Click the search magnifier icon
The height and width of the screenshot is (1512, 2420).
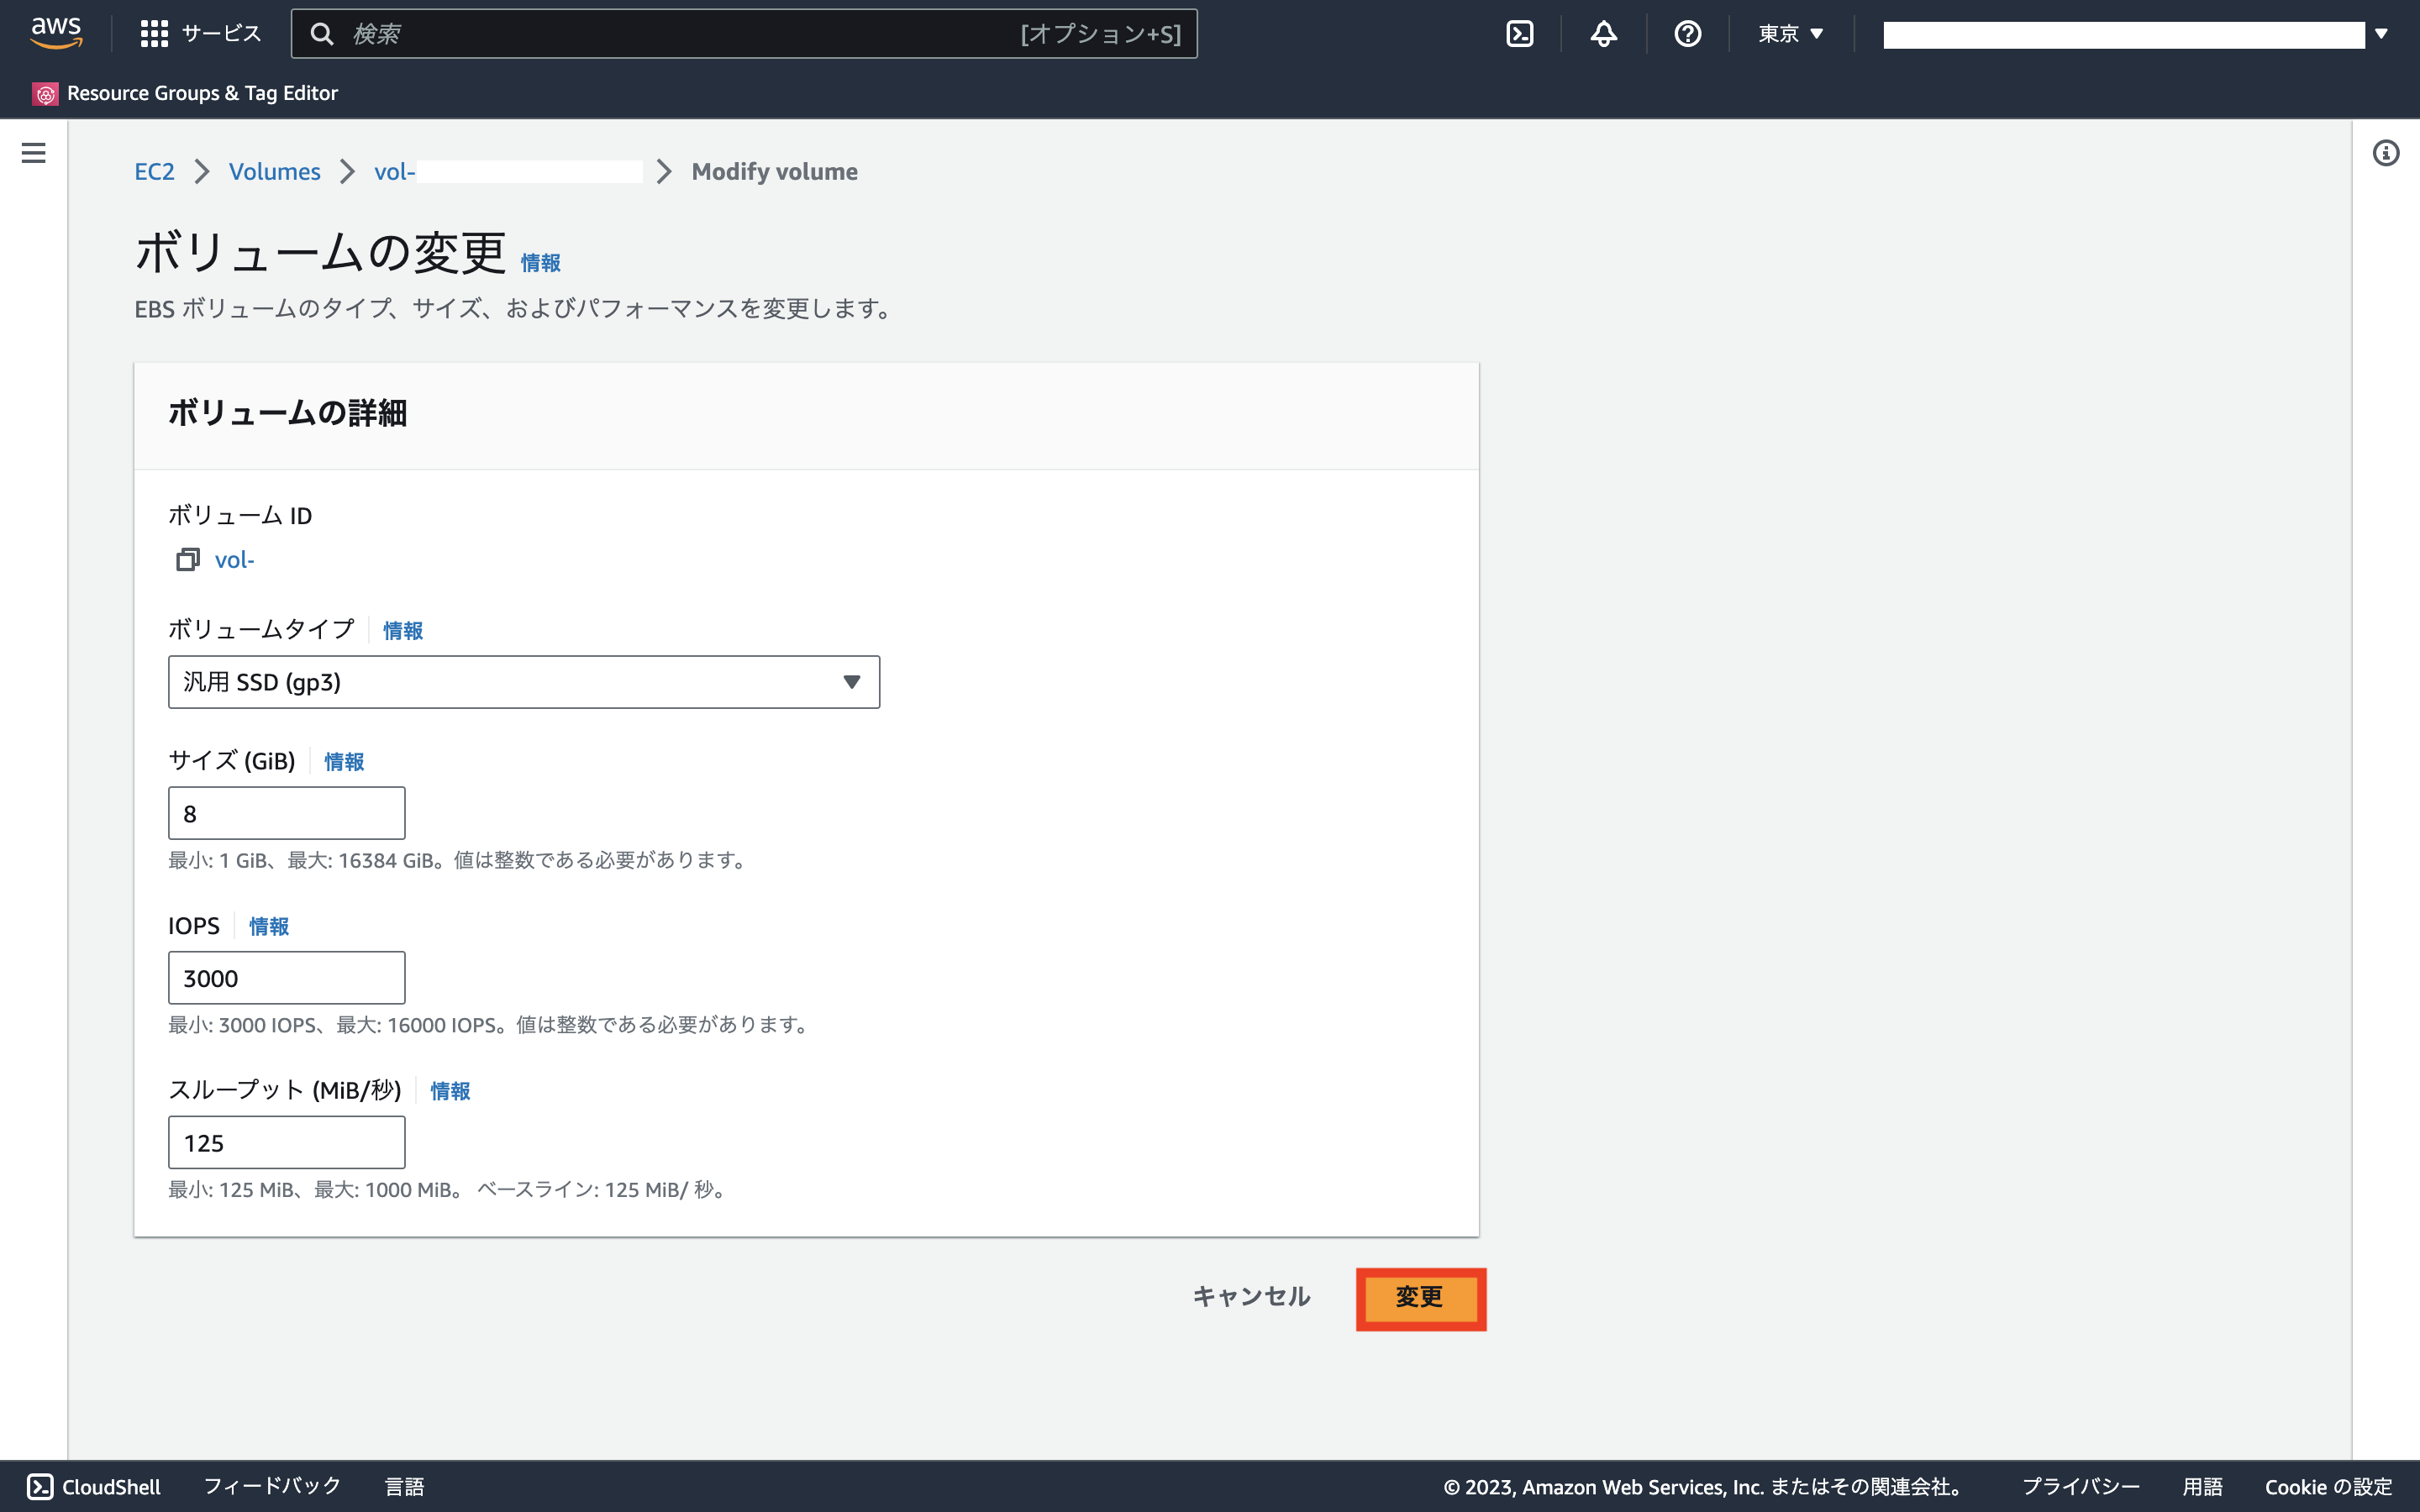323,33
